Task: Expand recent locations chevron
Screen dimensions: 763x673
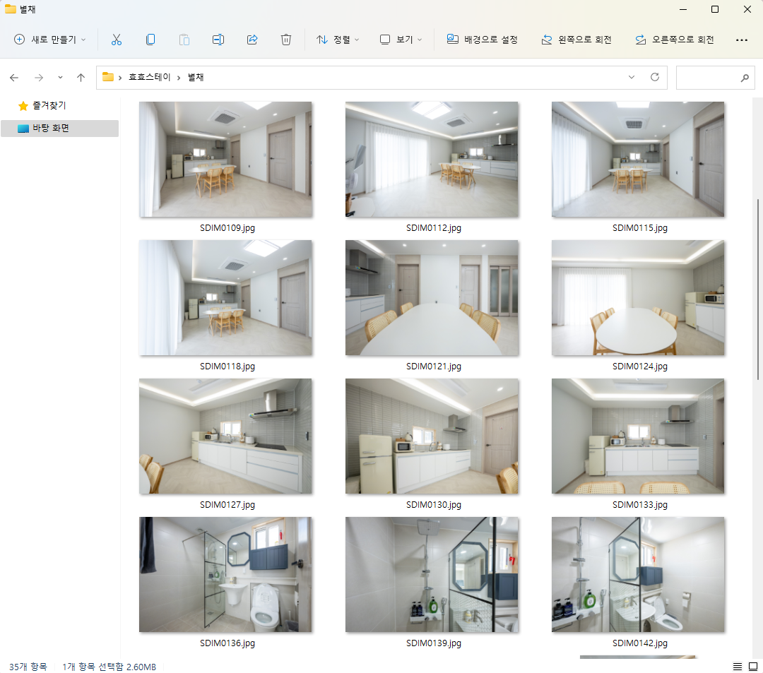Action: (x=60, y=77)
